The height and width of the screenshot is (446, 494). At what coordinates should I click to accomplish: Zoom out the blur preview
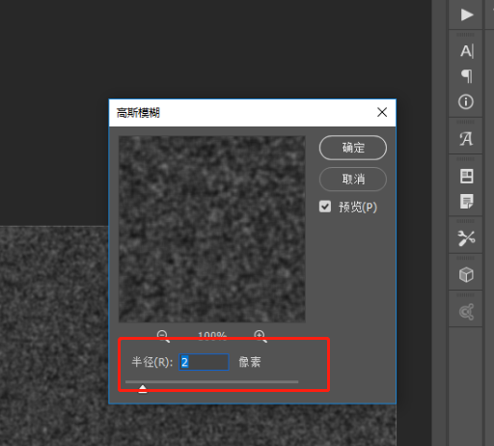point(163,335)
